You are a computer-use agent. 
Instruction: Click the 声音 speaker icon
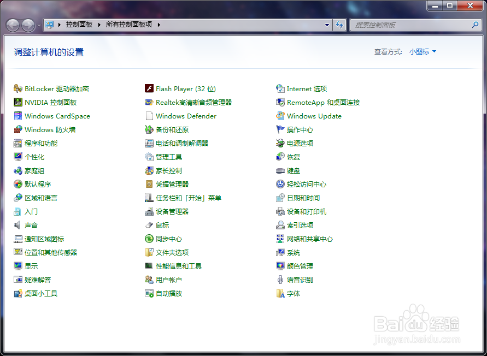click(x=18, y=226)
